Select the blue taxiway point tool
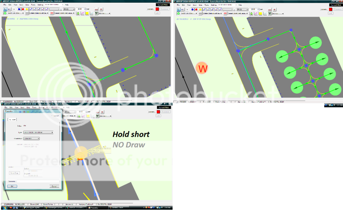The height and width of the screenshot is (214, 343). (x=19, y=9)
